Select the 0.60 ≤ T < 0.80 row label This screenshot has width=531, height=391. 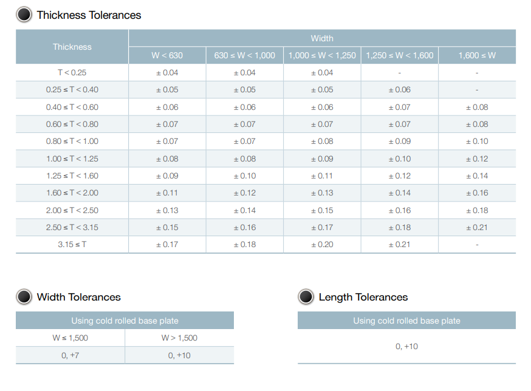pyautogui.click(x=72, y=124)
